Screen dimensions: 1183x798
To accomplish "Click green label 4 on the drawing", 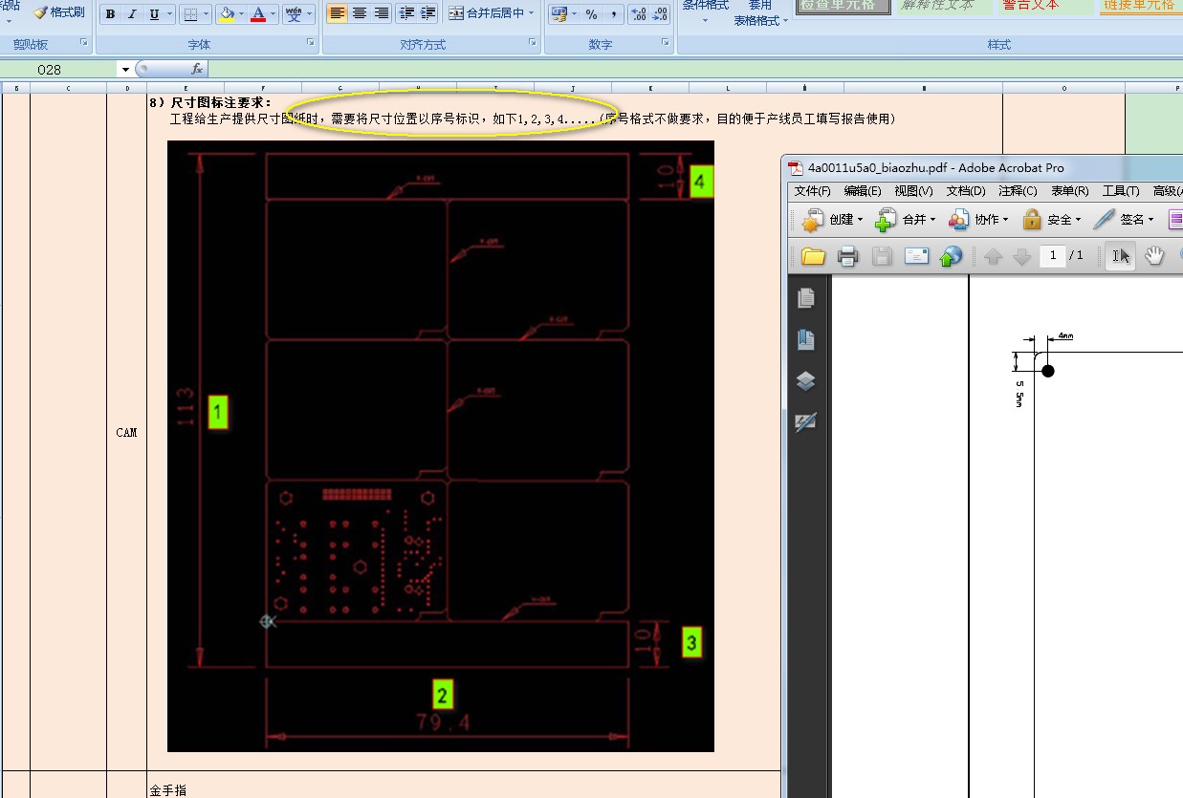I will point(701,181).
